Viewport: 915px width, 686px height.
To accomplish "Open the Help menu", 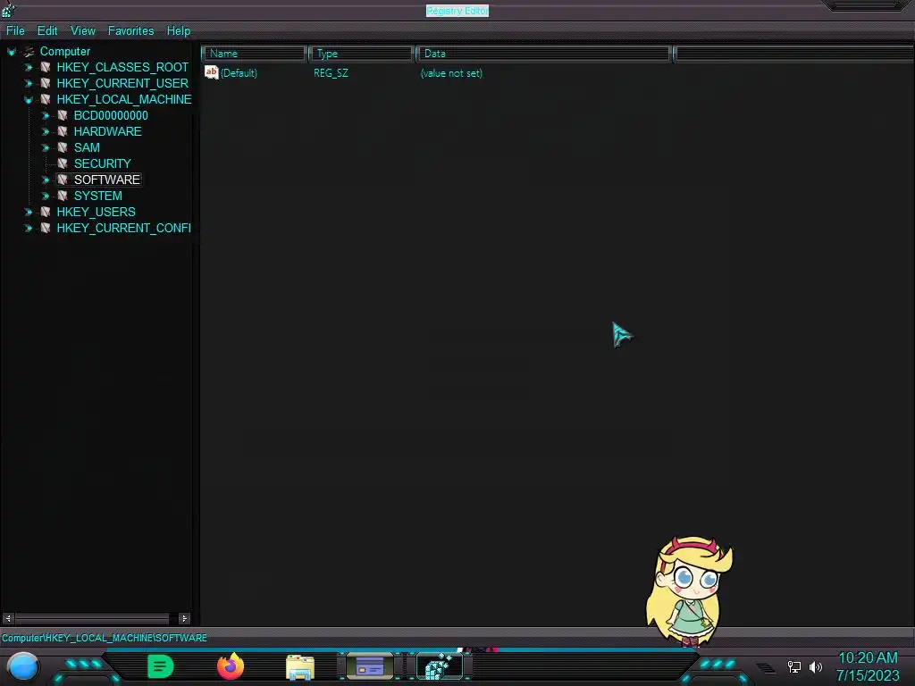I will pyautogui.click(x=179, y=31).
